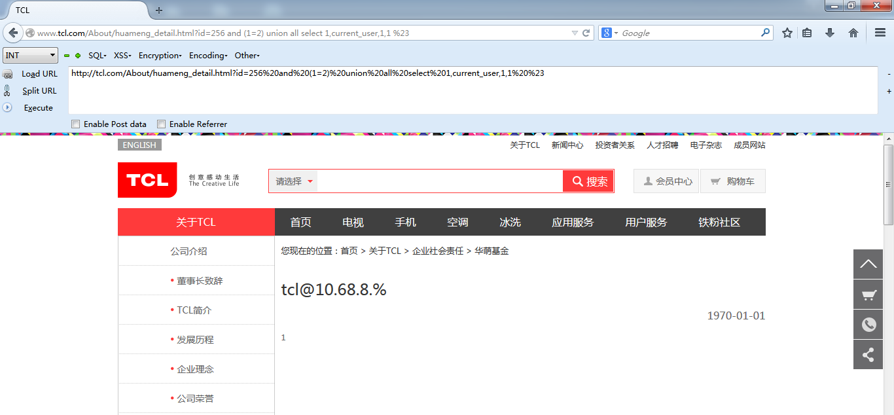Image resolution: width=894 pixels, height=415 pixels.
Task: Enable Post data checkbox
Action: 76,124
